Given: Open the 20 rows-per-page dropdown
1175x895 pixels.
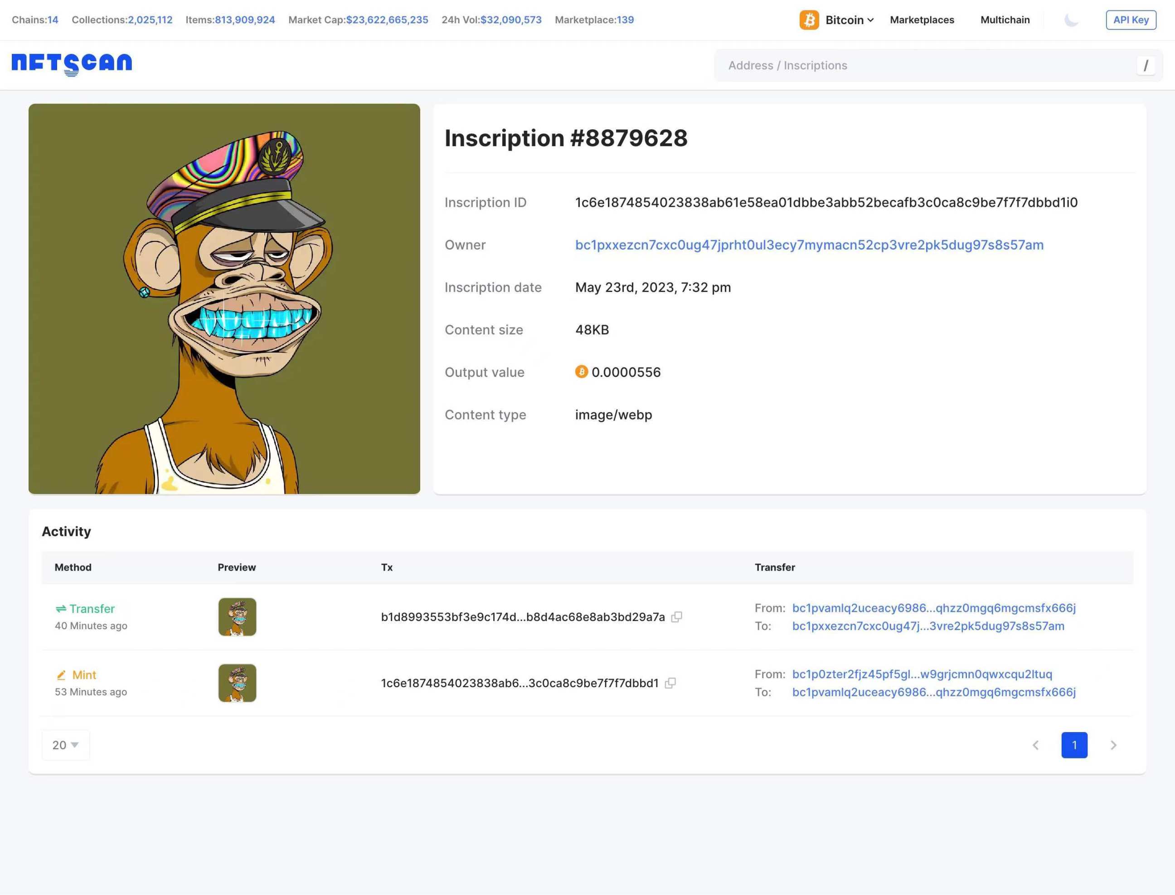Looking at the screenshot, I should tap(65, 745).
